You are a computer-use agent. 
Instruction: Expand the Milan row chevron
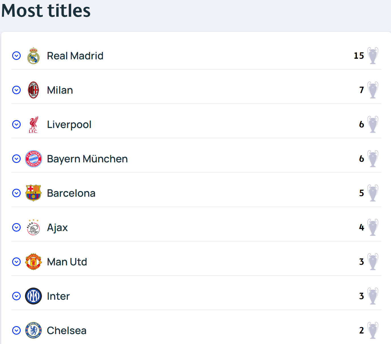click(16, 90)
